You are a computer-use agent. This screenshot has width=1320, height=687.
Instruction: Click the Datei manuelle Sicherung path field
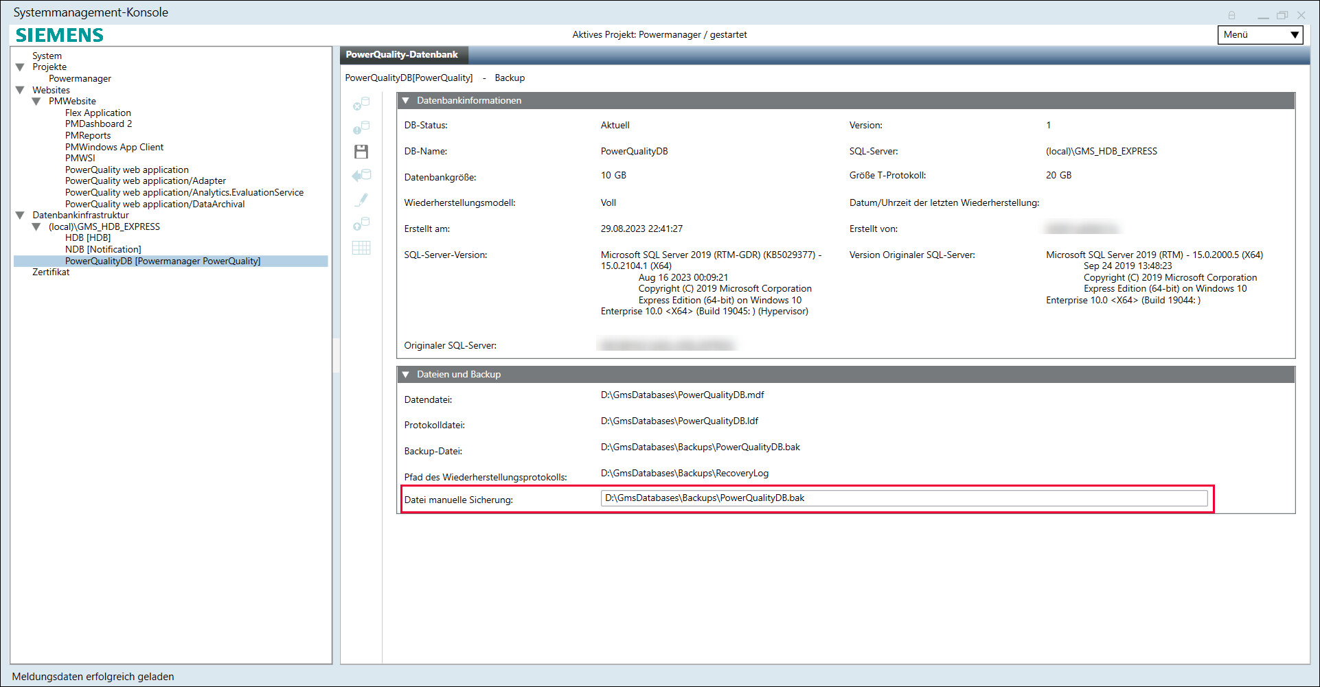903,498
